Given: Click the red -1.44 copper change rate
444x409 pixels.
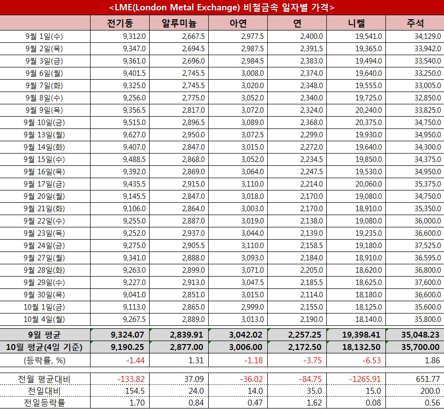Looking at the screenshot, I should pyautogui.click(x=135, y=360).
